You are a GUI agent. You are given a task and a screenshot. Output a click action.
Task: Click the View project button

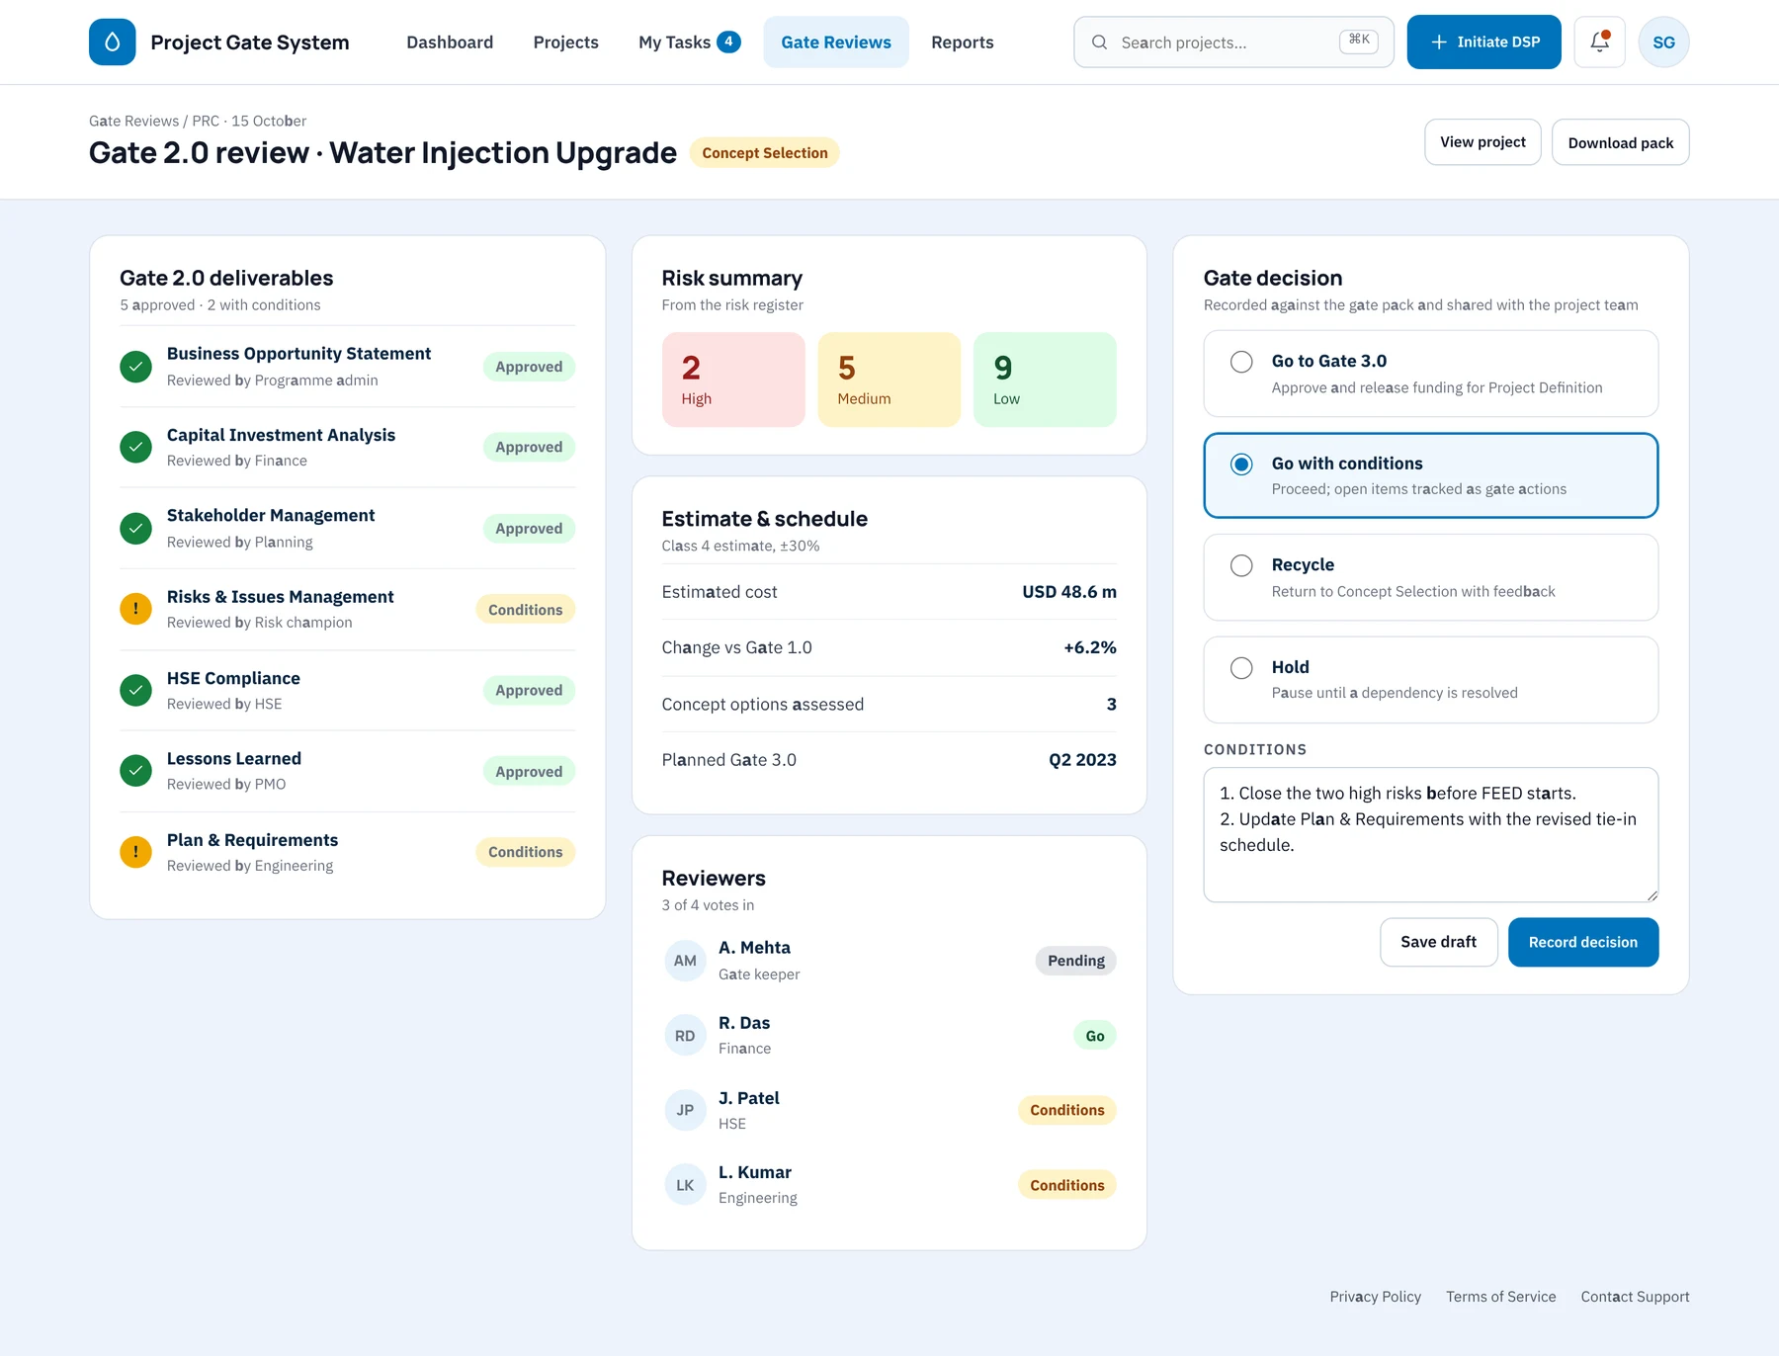1482,142
